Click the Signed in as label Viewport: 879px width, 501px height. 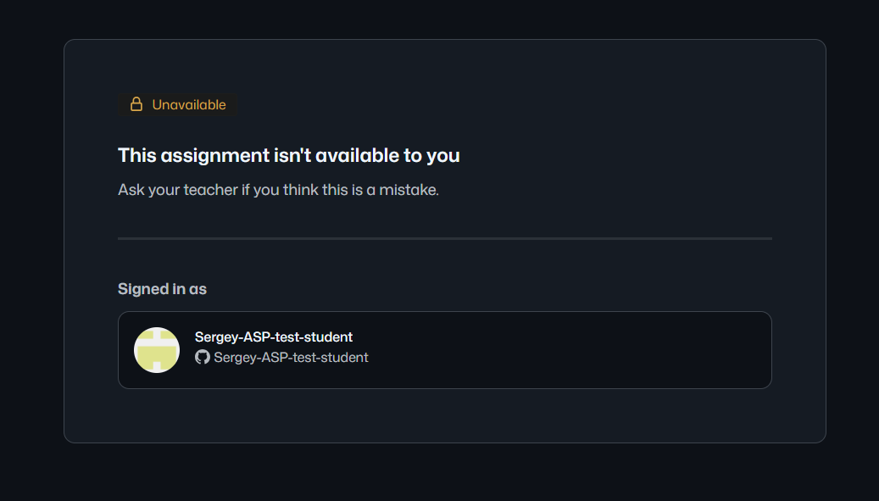(x=162, y=288)
